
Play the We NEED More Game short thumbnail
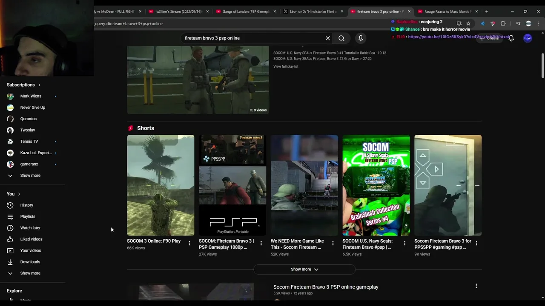tap(304, 185)
